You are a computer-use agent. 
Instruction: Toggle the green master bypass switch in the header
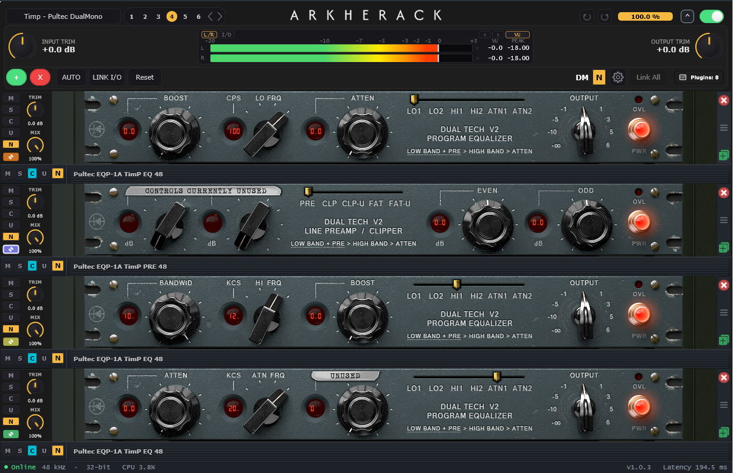(711, 16)
